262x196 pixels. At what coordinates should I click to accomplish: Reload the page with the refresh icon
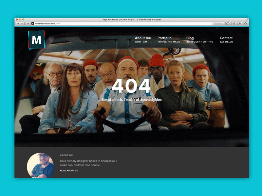[211, 24]
